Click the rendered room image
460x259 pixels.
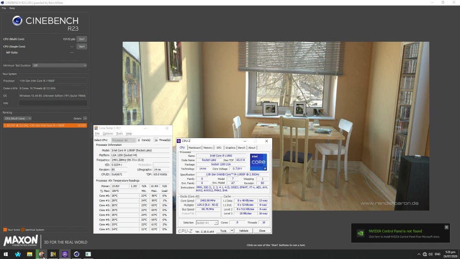coord(276,126)
